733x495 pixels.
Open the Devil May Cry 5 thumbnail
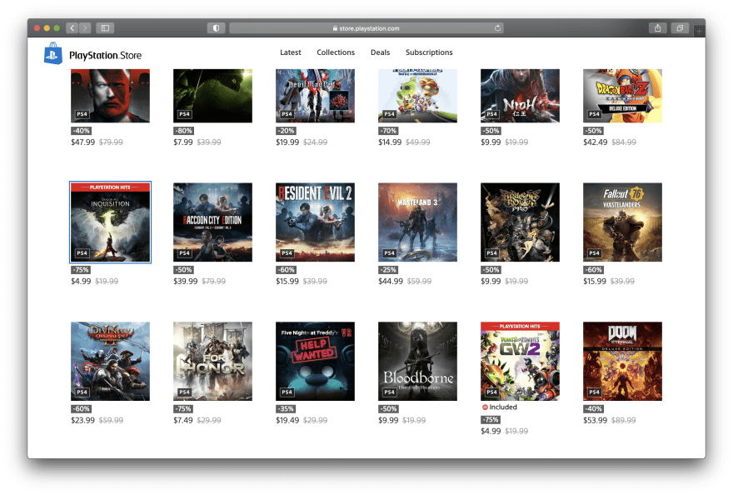[x=315, y=96]
